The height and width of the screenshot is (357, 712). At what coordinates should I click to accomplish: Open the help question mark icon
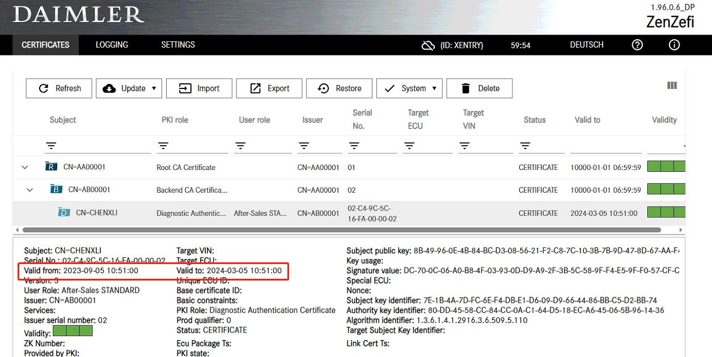(637, 45)
